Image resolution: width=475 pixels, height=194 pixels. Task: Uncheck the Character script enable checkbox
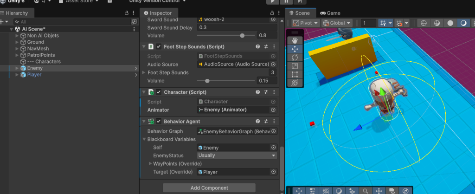(159, 92)
